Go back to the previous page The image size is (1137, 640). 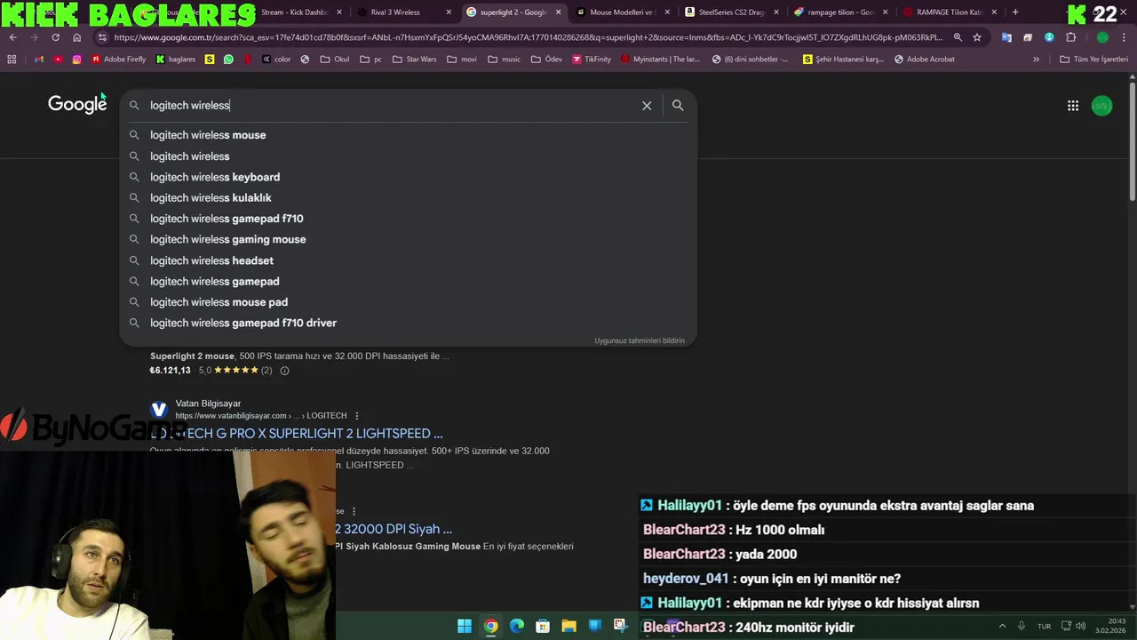point(12,37)
